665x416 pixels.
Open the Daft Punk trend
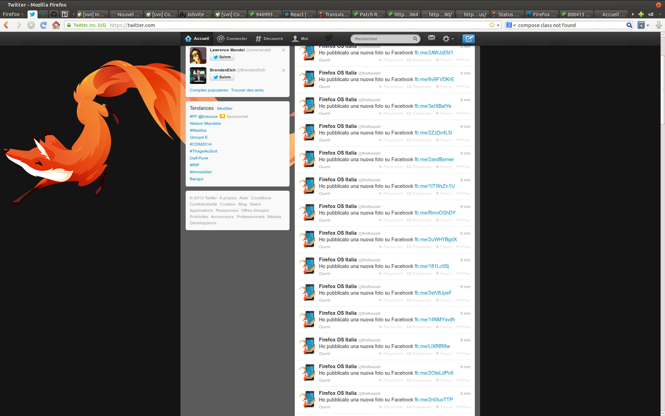(x=199, y=158)
